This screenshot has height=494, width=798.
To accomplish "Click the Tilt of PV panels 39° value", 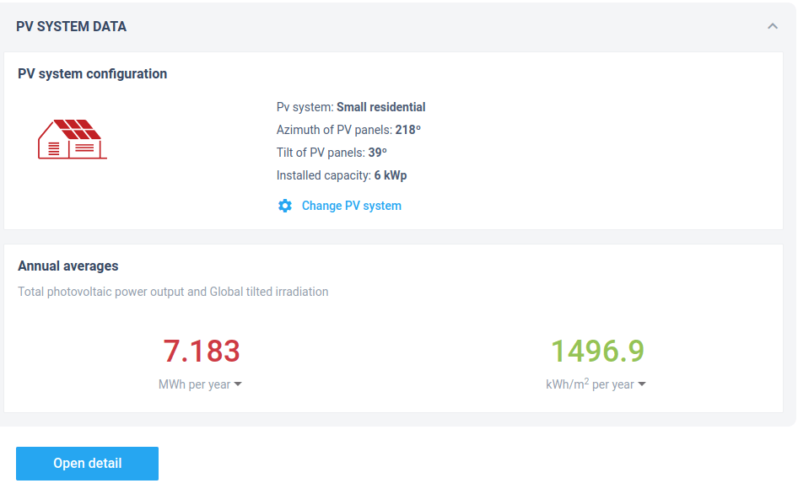I will tap(377, 153).
